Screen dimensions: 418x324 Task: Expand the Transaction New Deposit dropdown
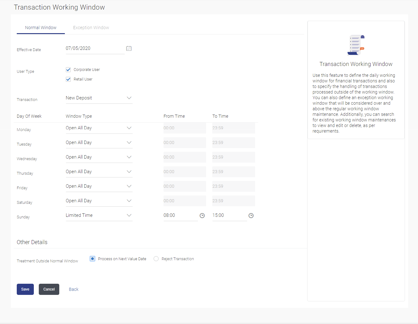point(99,98)
